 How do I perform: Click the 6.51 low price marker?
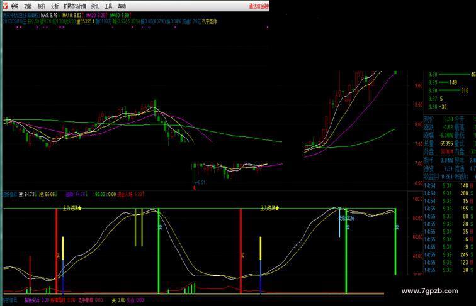[x=200, y=182]
